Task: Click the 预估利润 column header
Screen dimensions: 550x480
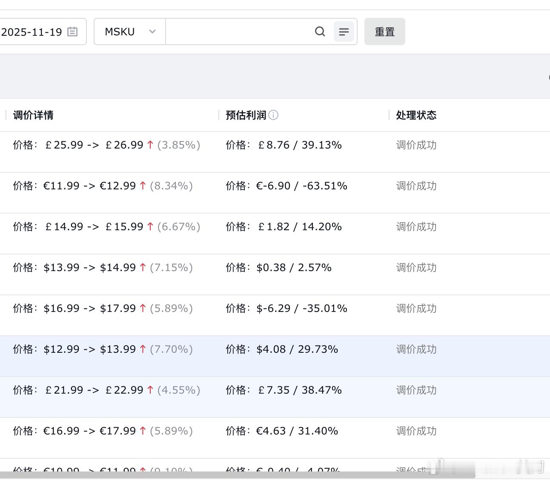Action: tap(246, 115)
